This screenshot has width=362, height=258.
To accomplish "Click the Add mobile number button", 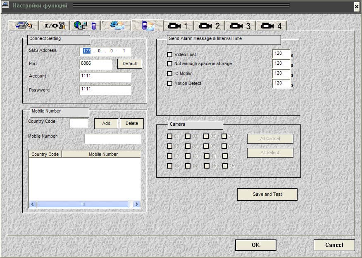I will click(x=106, y=124).
